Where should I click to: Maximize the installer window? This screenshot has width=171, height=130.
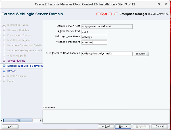pyautogui.click(x=159, y=5)
